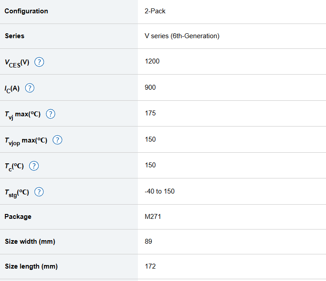Select the M271 package value
The width and height of the screenshot is (326, 281).
click(152, 217)
